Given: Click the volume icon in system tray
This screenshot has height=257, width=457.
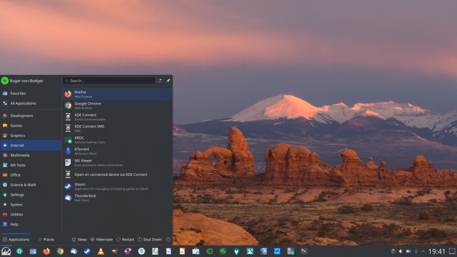Looking at the screenshot, I should pyautogui.click(x=400, y=251).
